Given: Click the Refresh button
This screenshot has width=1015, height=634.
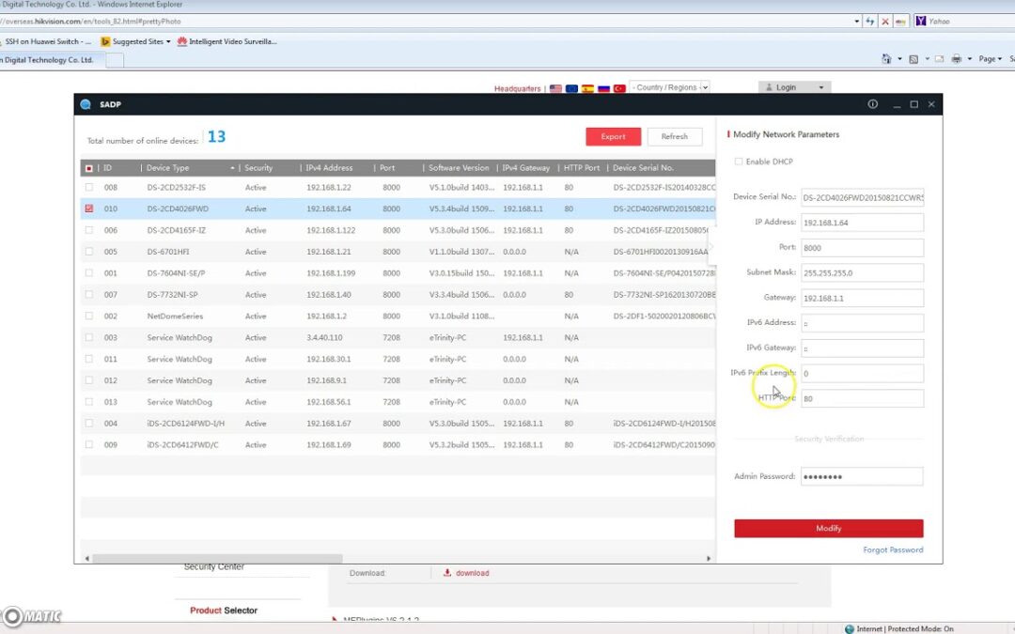Looking at the screenshot, I should click(675, 136).
